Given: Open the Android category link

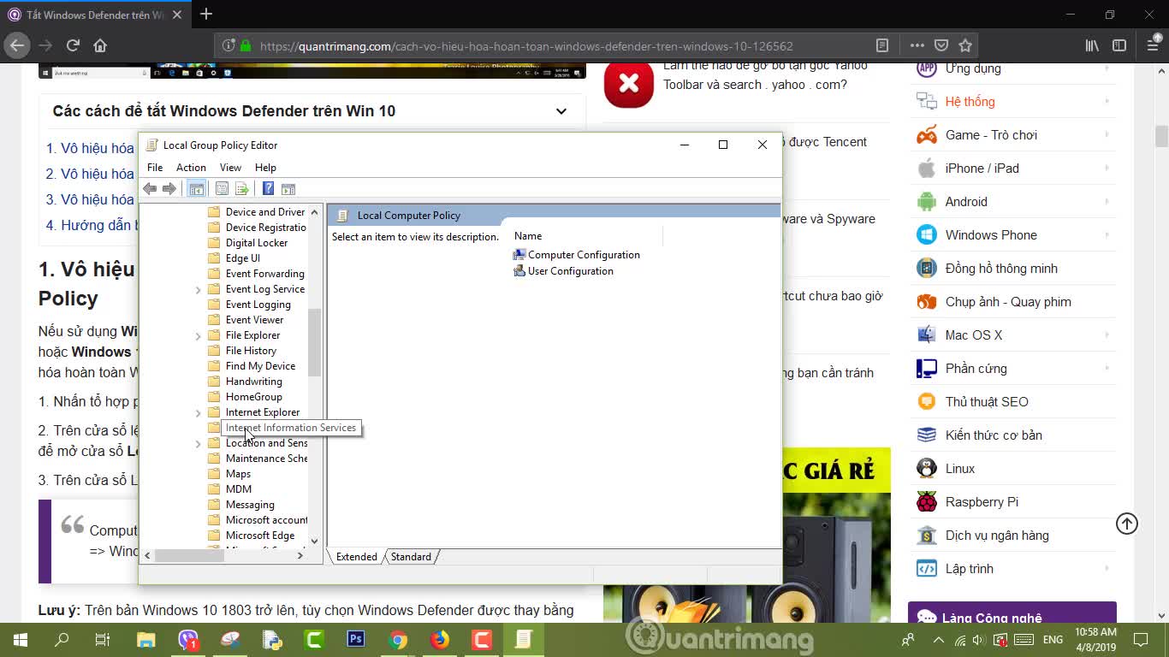Looking at the screenshot, I should click(966, 202).
